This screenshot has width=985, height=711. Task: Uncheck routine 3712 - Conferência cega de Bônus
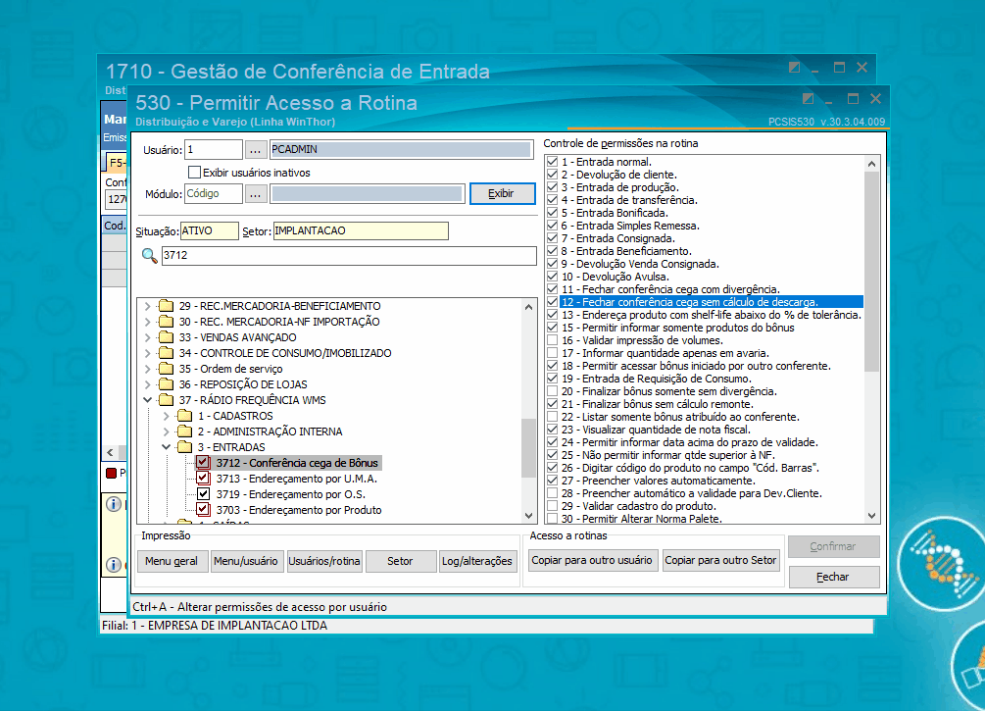tap(203, 463)
